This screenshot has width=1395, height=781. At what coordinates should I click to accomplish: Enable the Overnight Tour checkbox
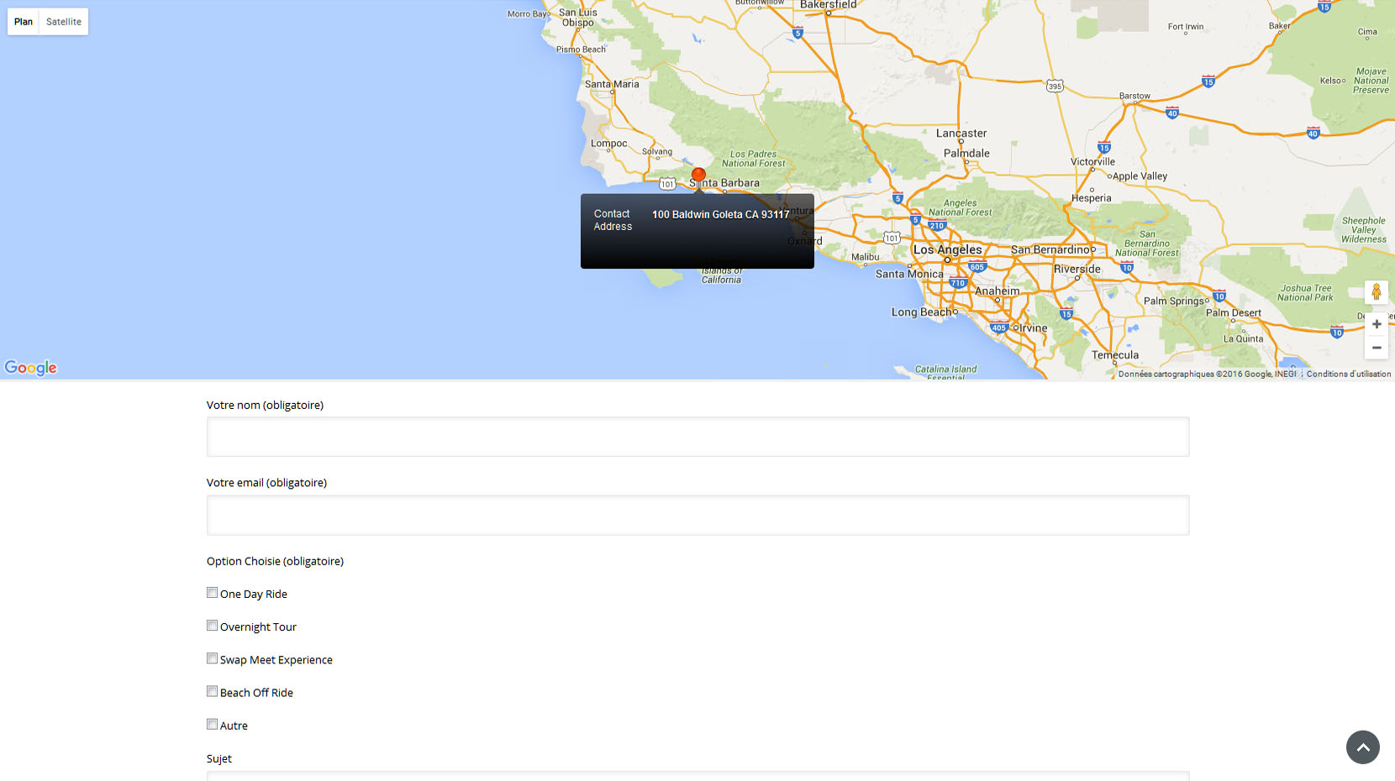213,626
